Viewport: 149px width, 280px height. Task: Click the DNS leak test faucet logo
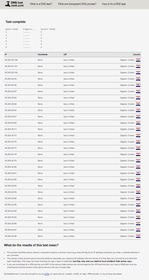point(8,4)
